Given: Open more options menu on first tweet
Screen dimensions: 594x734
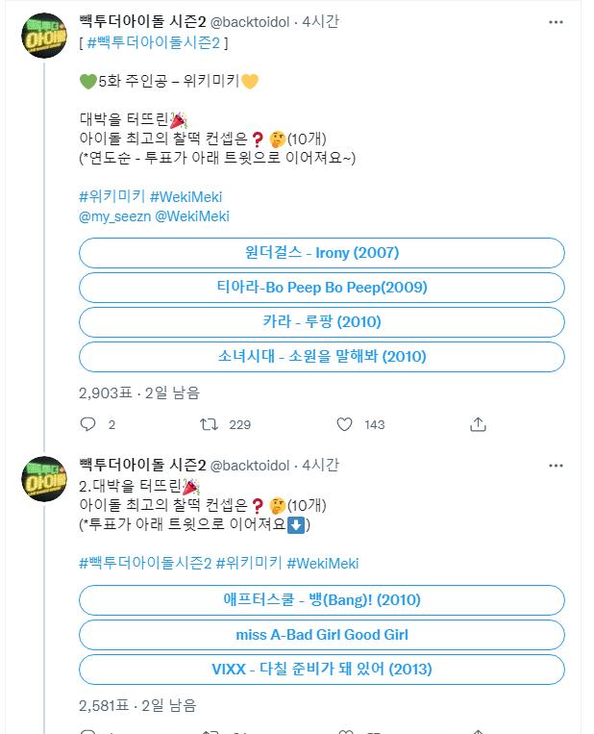Looking at the screenshot, I should tap(556, 22).
